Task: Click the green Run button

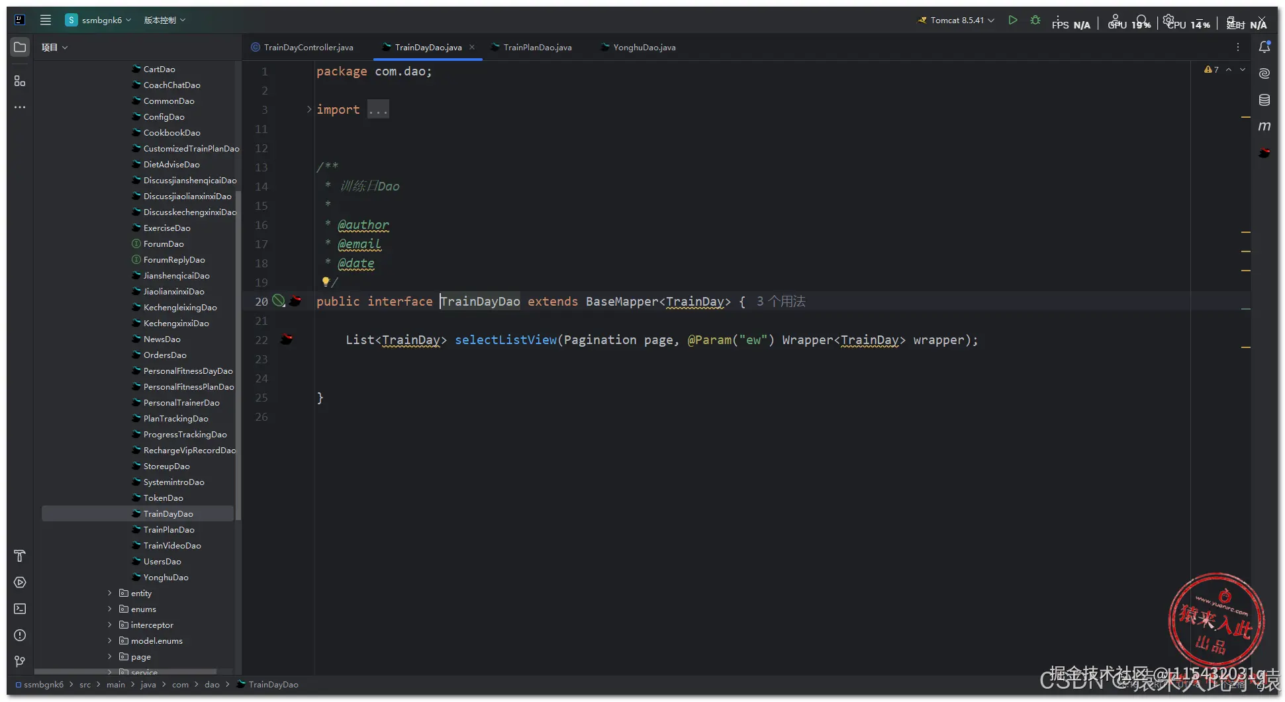Action: tap(1012, 21)
